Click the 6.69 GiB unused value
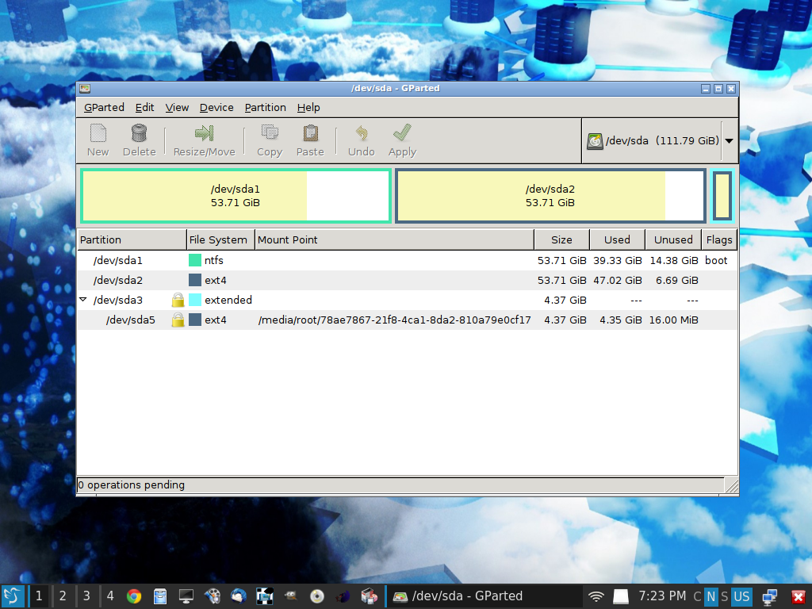Viewport: 812px width, 609px height. pyautogui.click(x=677, y=280)
